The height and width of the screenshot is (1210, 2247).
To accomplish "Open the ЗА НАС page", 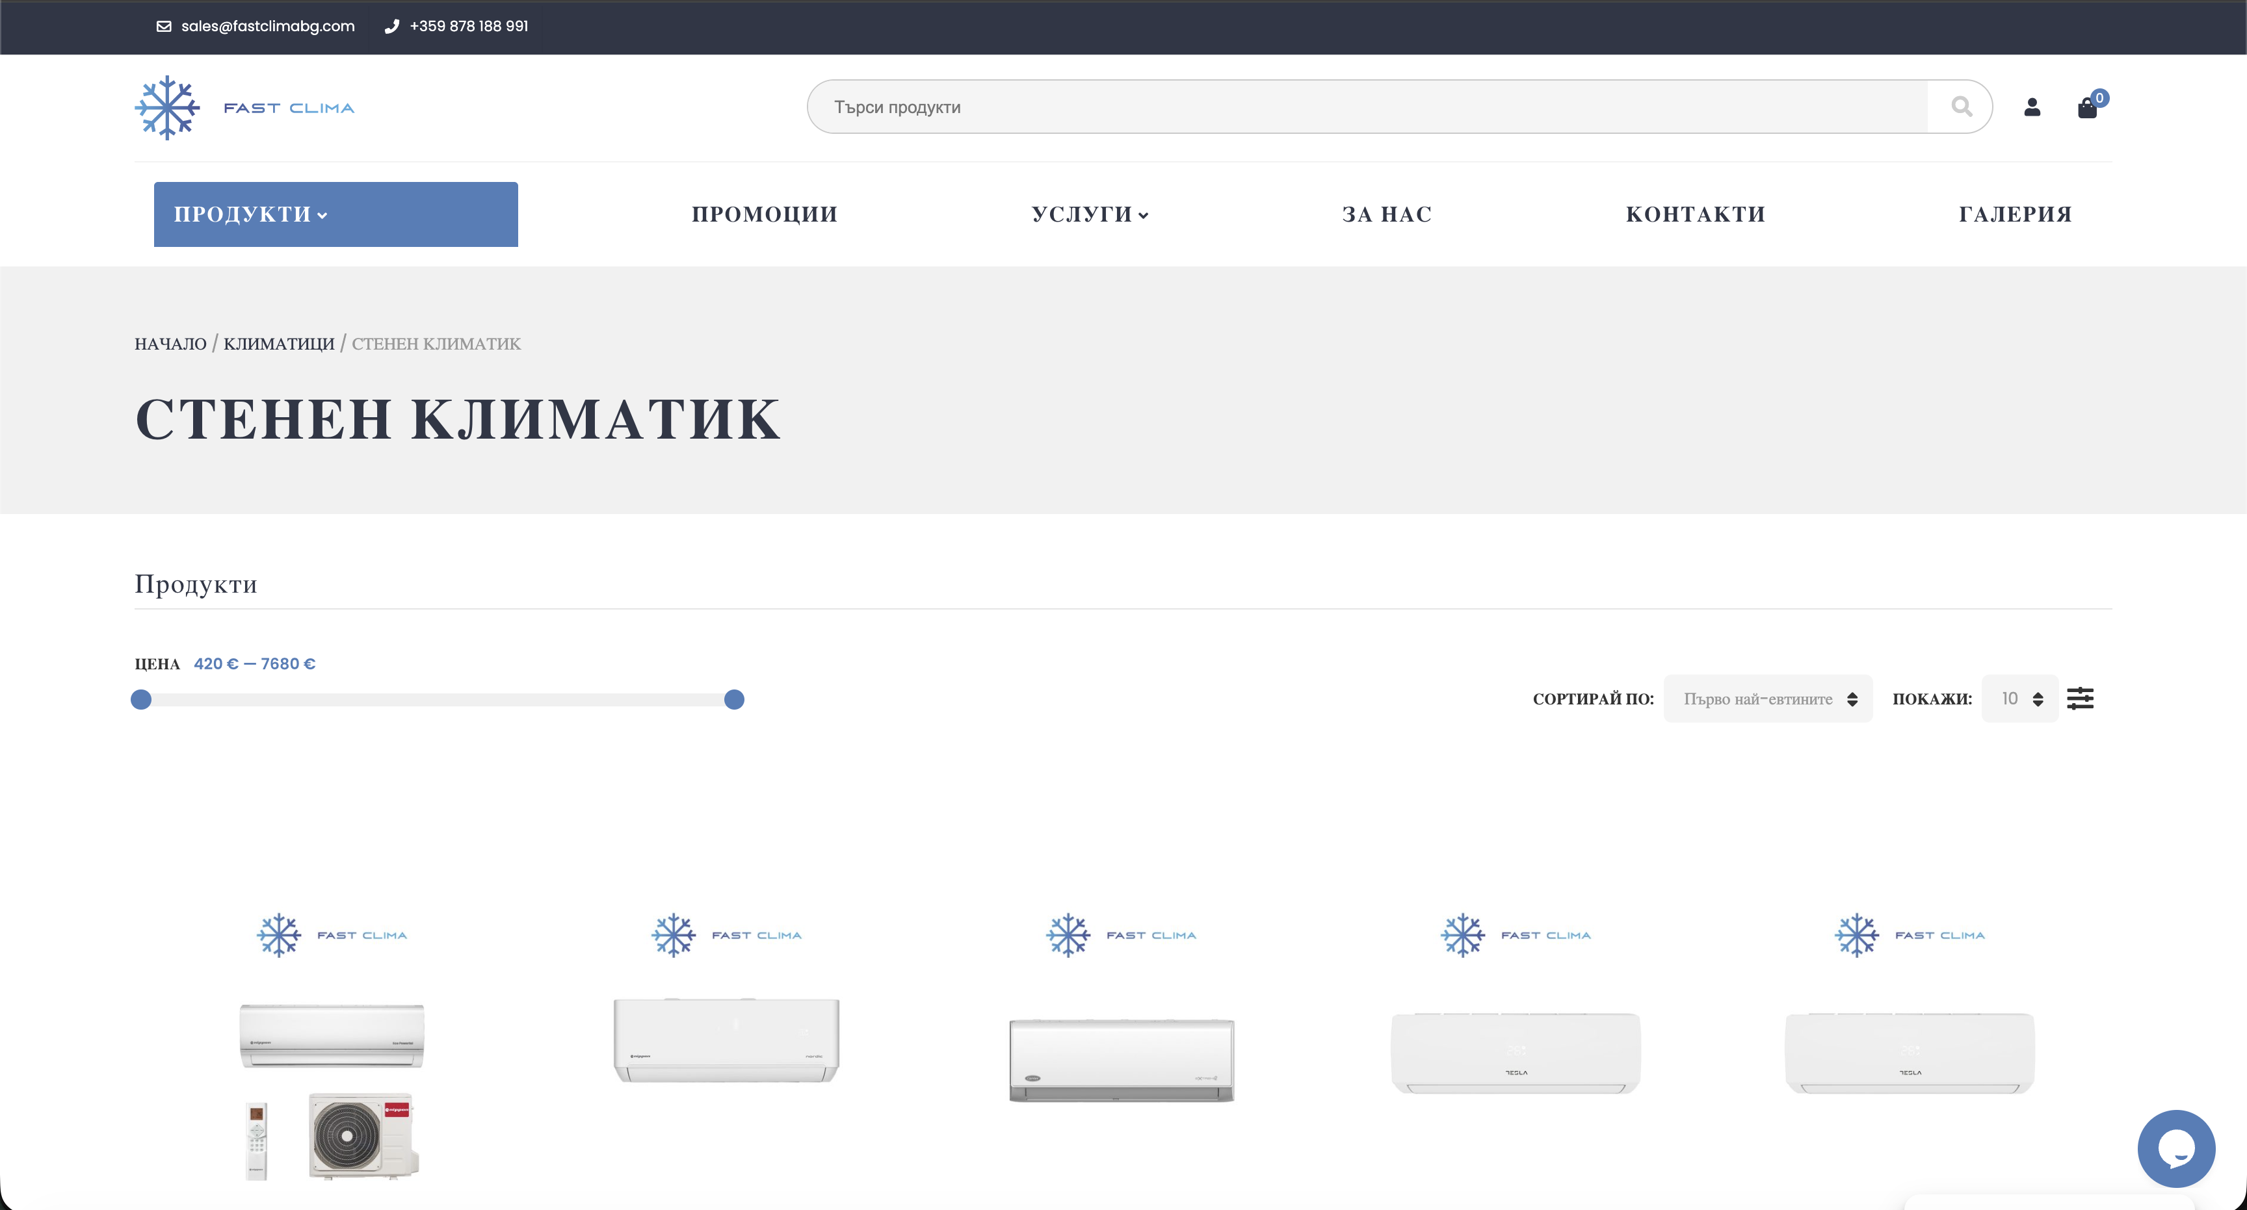I will pos(1387,214).
